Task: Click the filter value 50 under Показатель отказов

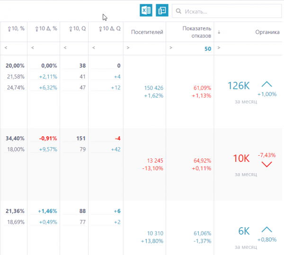Action: pos(207,49)
